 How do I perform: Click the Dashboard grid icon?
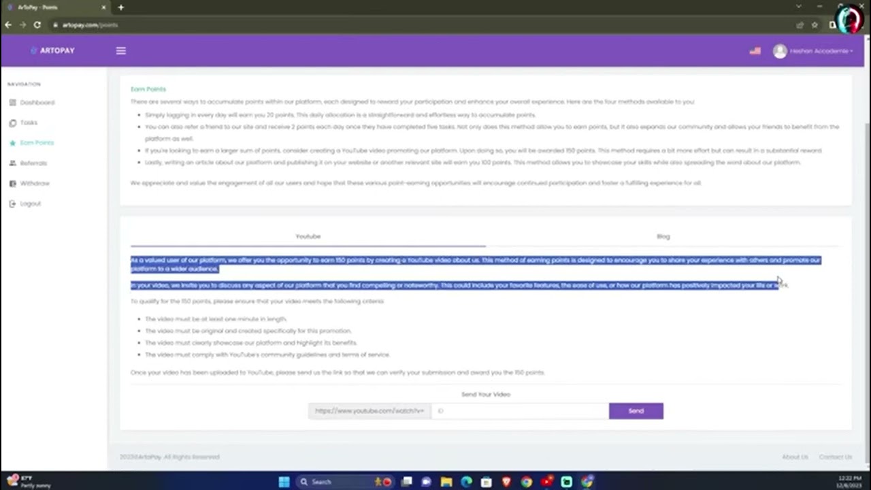[x=13, y=103]
